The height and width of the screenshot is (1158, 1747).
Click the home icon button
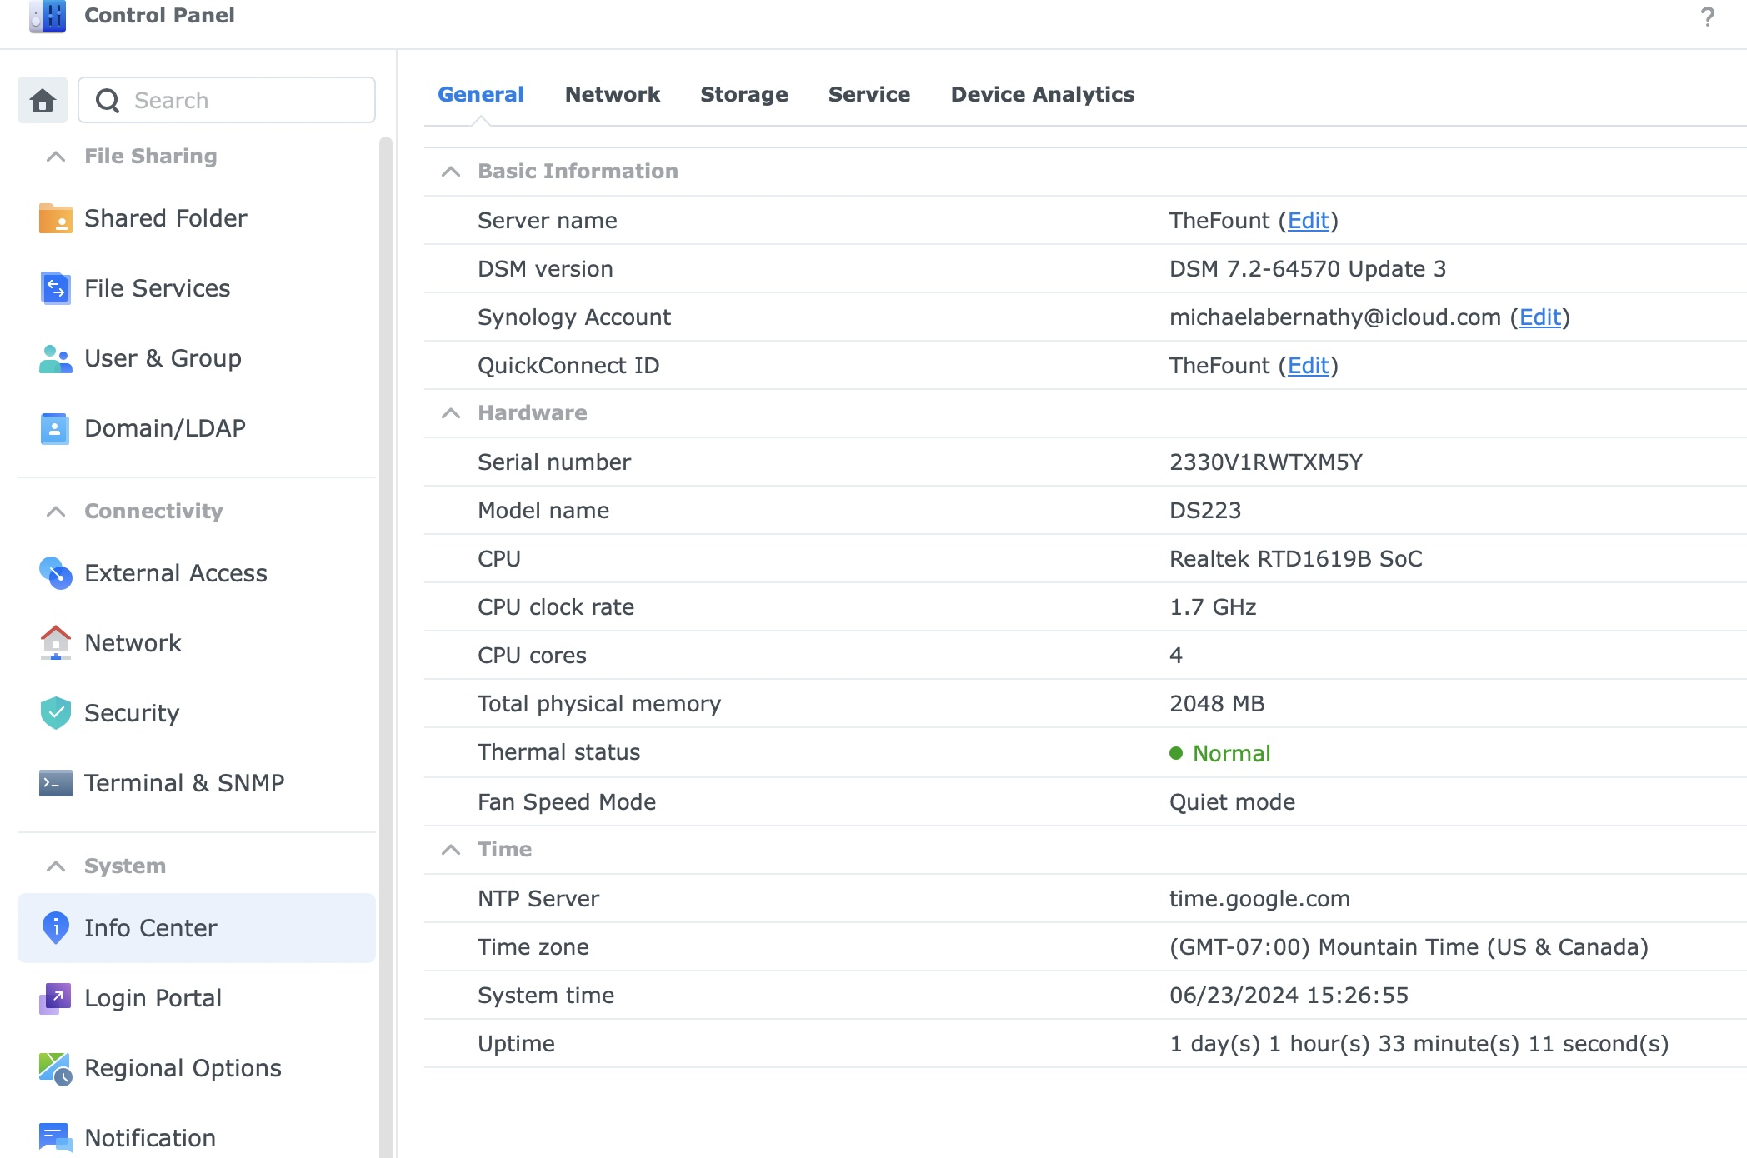click(x=43, y=100)
